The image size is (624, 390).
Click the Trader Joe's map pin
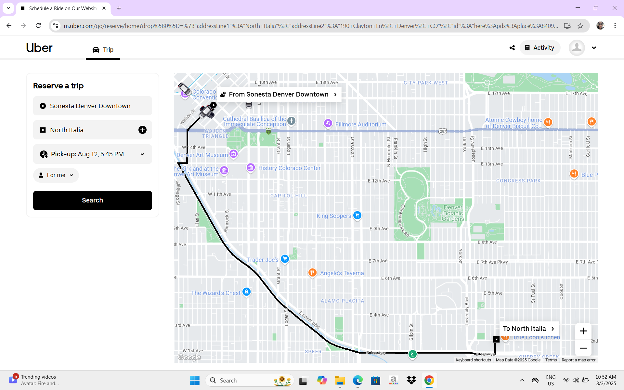(x=285, y=259)
